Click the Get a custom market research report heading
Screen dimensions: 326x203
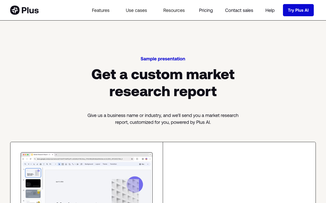[x=163, y=83]
